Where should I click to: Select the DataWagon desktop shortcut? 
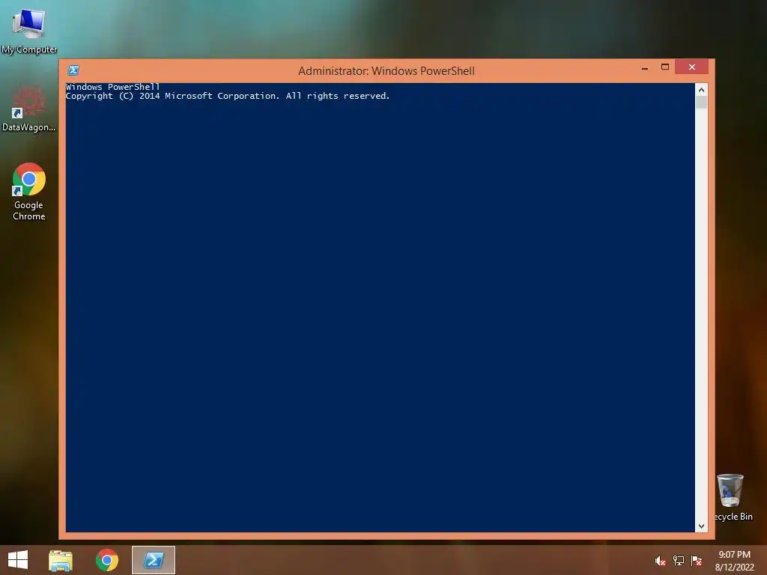(x=29, y=109)
